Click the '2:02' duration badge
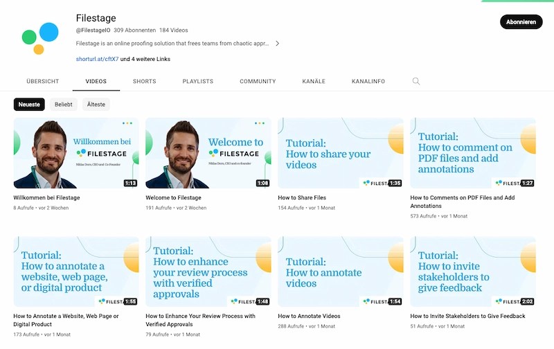This screenshot has height=349, width=554. (527, 301)
